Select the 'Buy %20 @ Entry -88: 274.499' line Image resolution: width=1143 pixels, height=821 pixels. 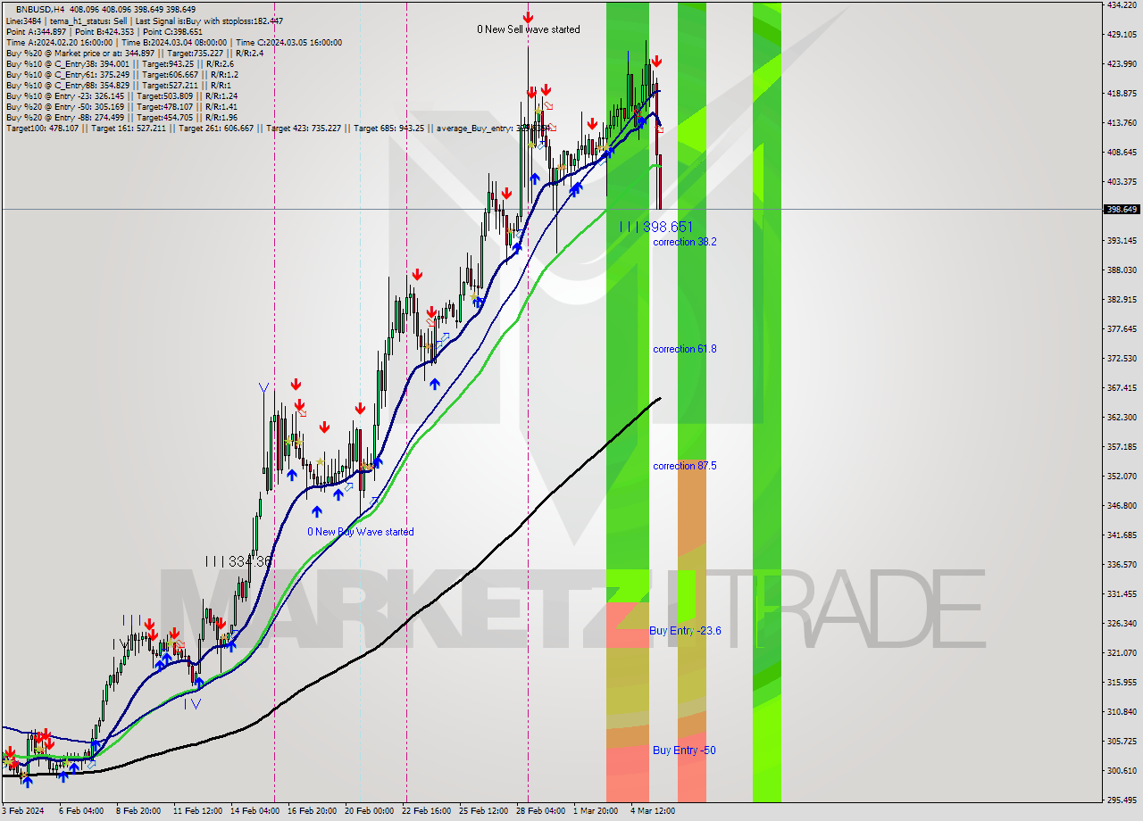click(x=121, y=117)
